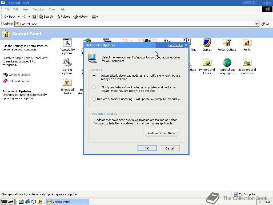Click the Forward arrow toolbar button

[x=24, y=17]
